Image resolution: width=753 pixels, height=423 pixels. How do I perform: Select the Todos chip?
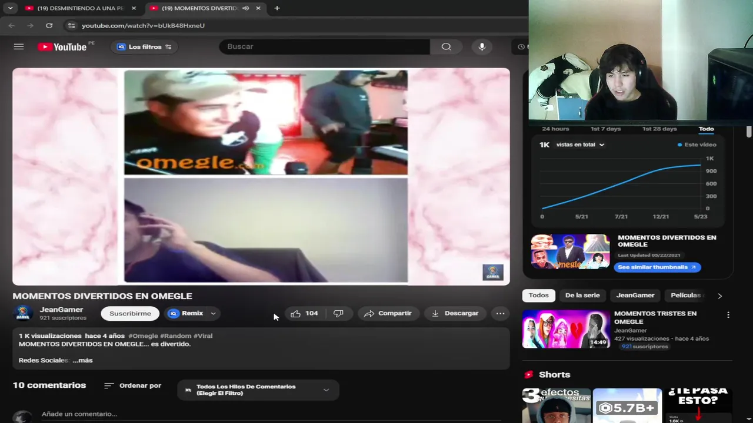(538, 296)
